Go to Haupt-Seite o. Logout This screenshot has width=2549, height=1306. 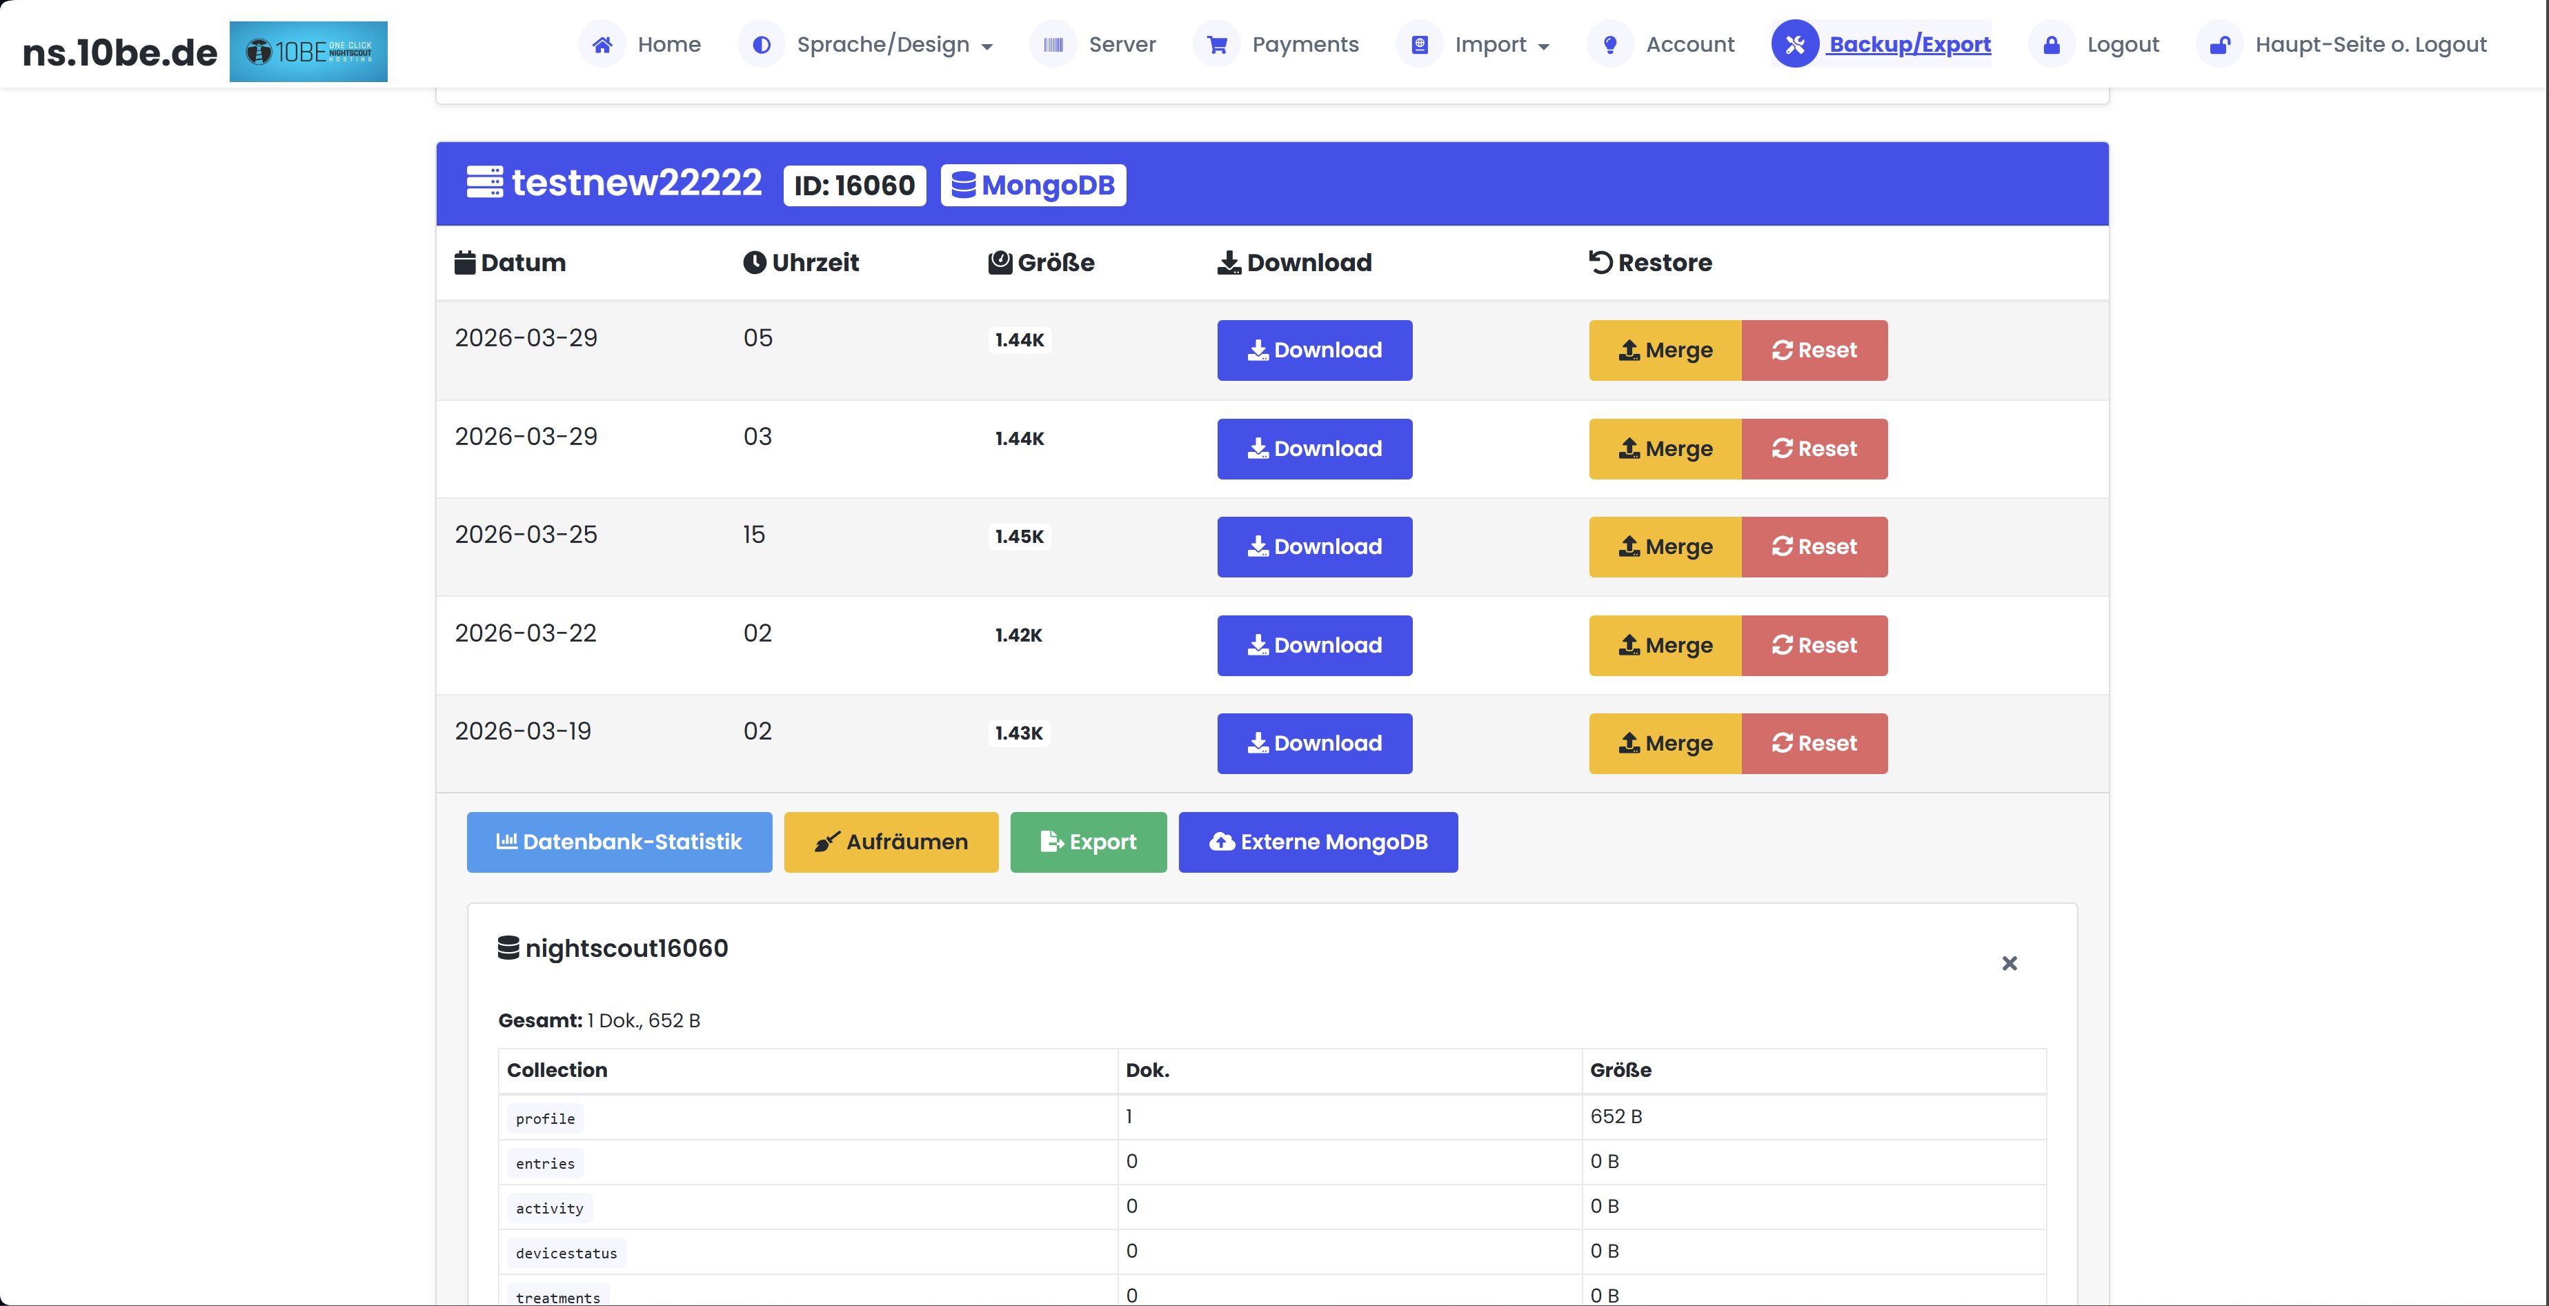tap(2370, 45)
